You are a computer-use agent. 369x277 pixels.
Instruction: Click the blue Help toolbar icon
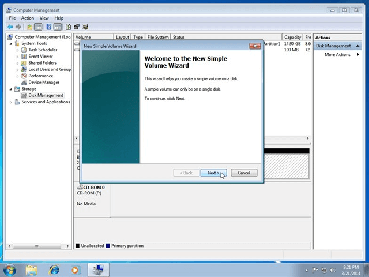pyautogui.click(x=49, y=27)
